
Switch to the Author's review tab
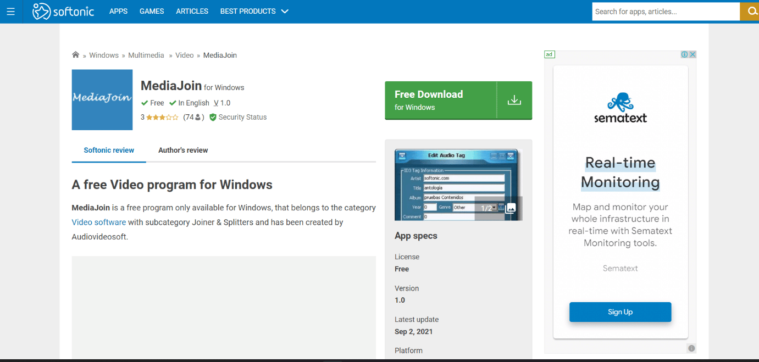[183, 150]
